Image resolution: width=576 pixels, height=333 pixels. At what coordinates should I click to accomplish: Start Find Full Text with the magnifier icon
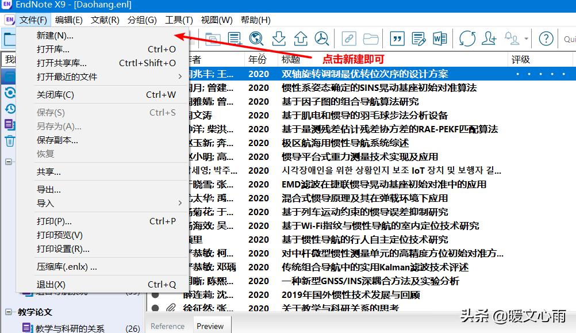pyautogui.click(x=321, y=39)
